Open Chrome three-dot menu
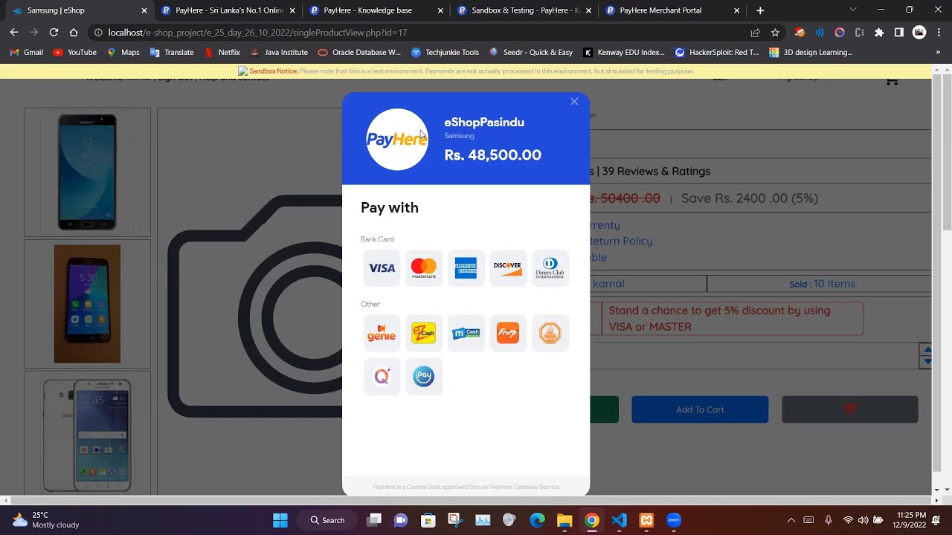This screenshot has width=952, height=535. coord(939,33)
